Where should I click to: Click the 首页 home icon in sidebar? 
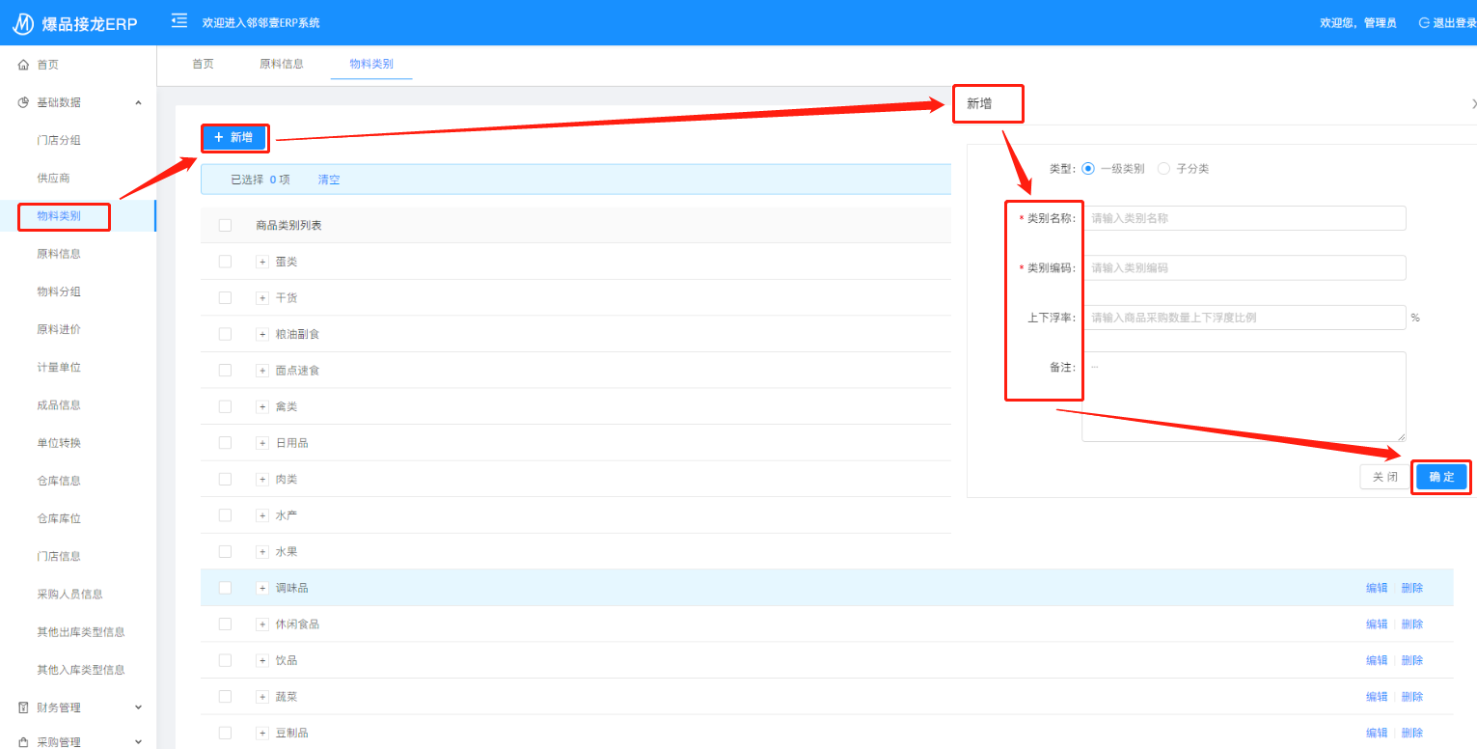tap(24, 65)
